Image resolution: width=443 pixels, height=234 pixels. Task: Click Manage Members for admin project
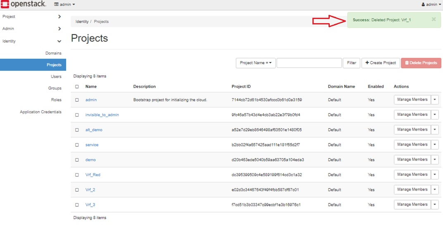[412, 100]
